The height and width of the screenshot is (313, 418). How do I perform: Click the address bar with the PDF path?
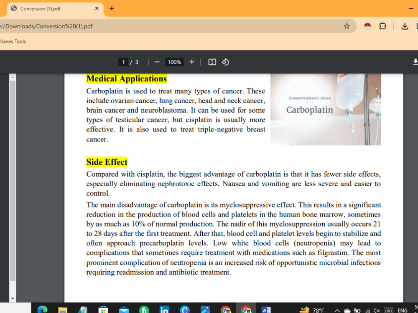tap(171, 26)
